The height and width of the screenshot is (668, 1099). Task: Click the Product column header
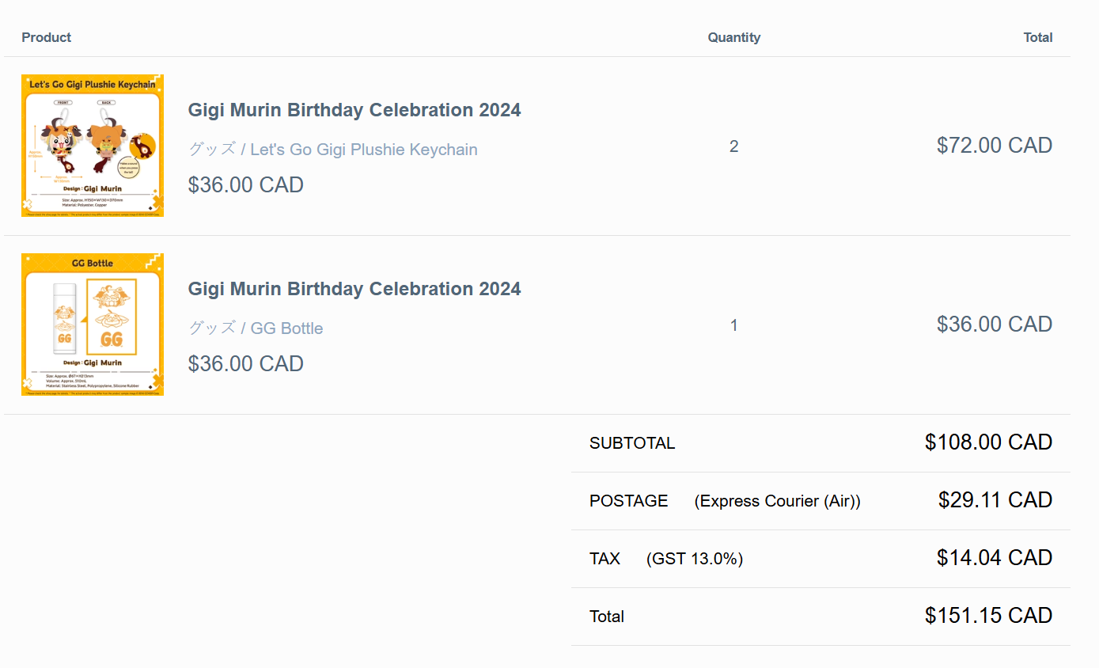click(x=46, y=37)
